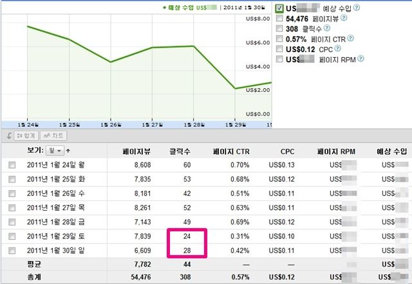Select row checkbox for 2011년 1월 27일 목
412x284 pixels.
pyautogui.click(x=12, y=208)
